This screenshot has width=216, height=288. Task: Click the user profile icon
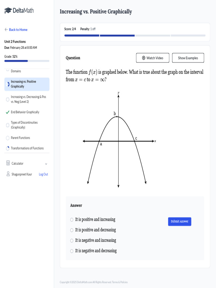(8, 174)
